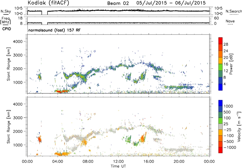
Task: Click the '18' tick on the frequency axis
Action: point(20,18)
